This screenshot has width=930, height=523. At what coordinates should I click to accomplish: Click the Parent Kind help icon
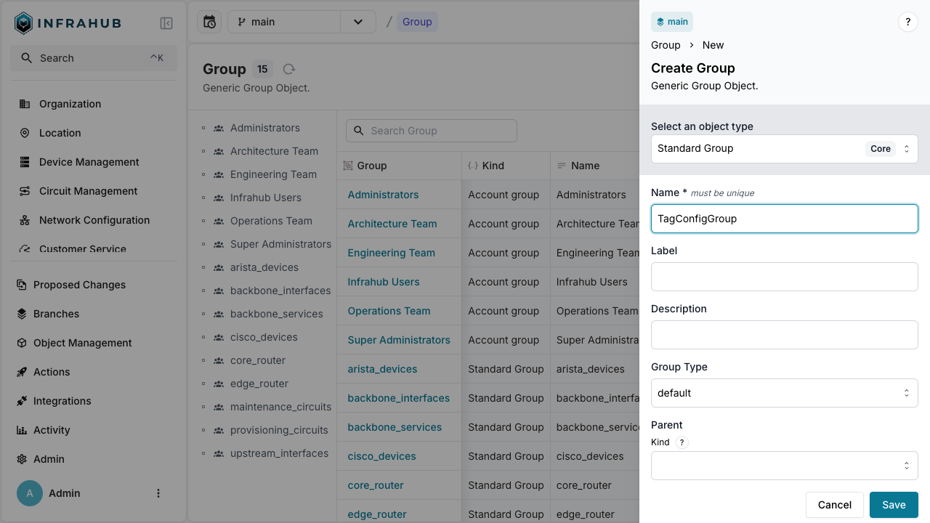click(682, 442)
